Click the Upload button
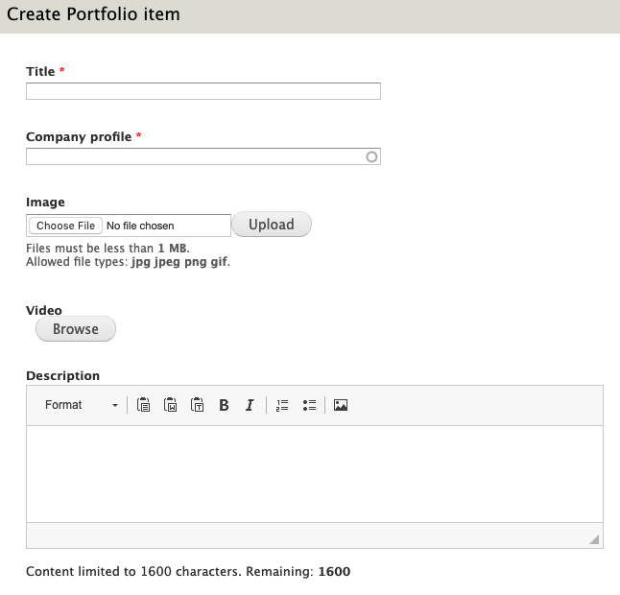Viewport: 620px width, 595px height. pos(272,225)
